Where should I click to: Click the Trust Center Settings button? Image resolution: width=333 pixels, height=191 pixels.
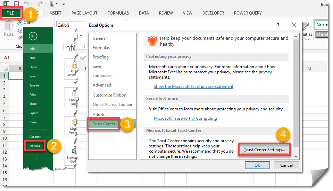(x=264, y=150)
